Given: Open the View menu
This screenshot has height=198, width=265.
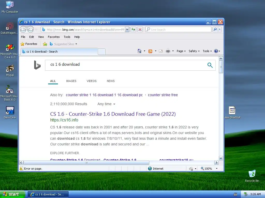Looking at the screenshot, I should [41, 37].
